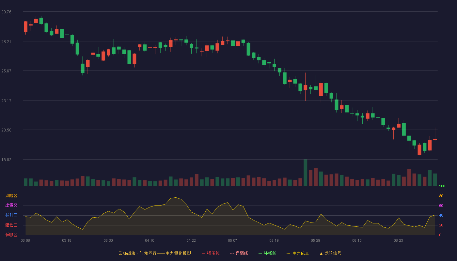Click the 18.03 price axis label
This screenshot has height=261, width=457.
[6, 160]
